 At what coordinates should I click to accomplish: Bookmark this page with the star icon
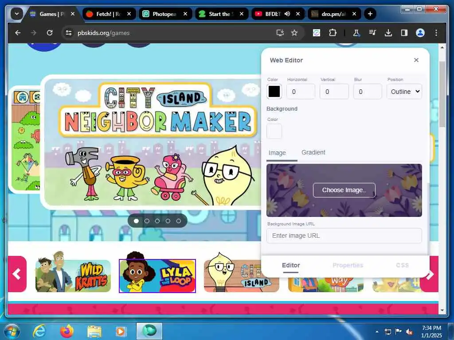coord(294,33)
